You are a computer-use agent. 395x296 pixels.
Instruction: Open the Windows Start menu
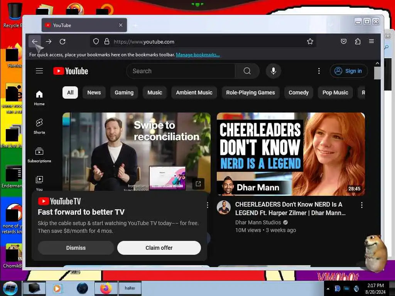tap(10, 288)
